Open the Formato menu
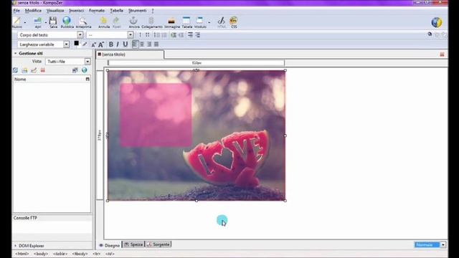 (97, 11)
